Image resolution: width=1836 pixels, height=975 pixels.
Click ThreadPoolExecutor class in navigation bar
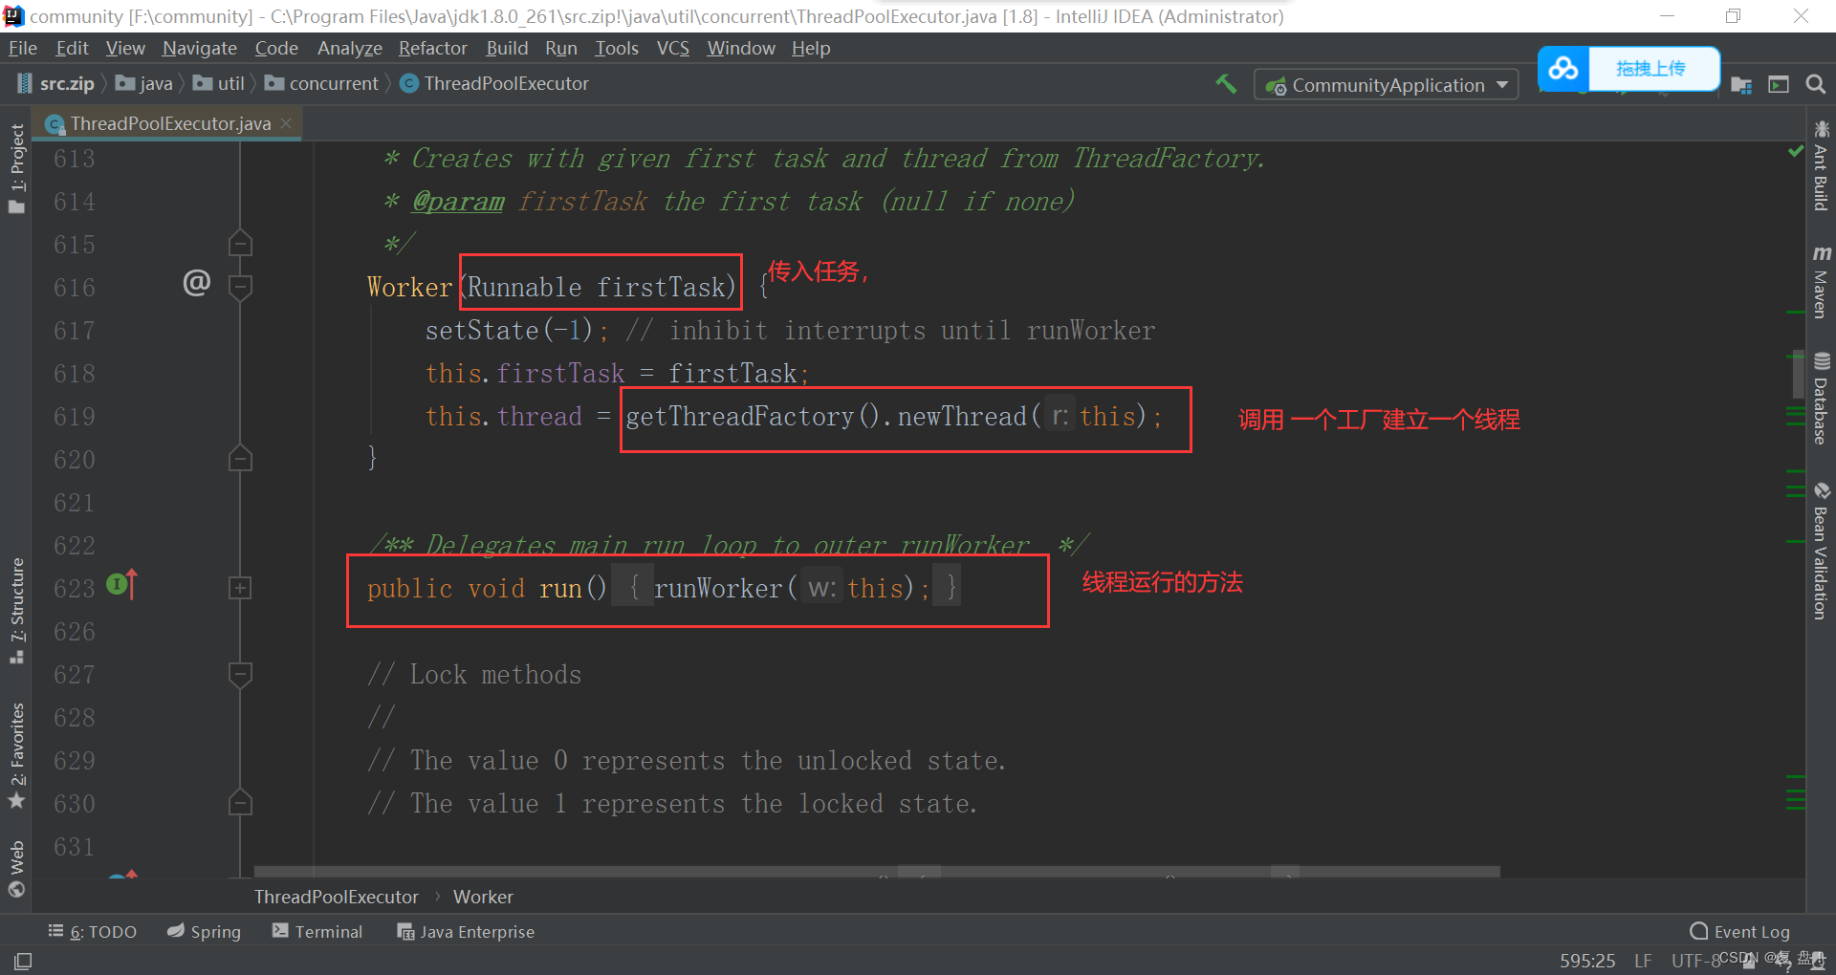click(495, 84)
